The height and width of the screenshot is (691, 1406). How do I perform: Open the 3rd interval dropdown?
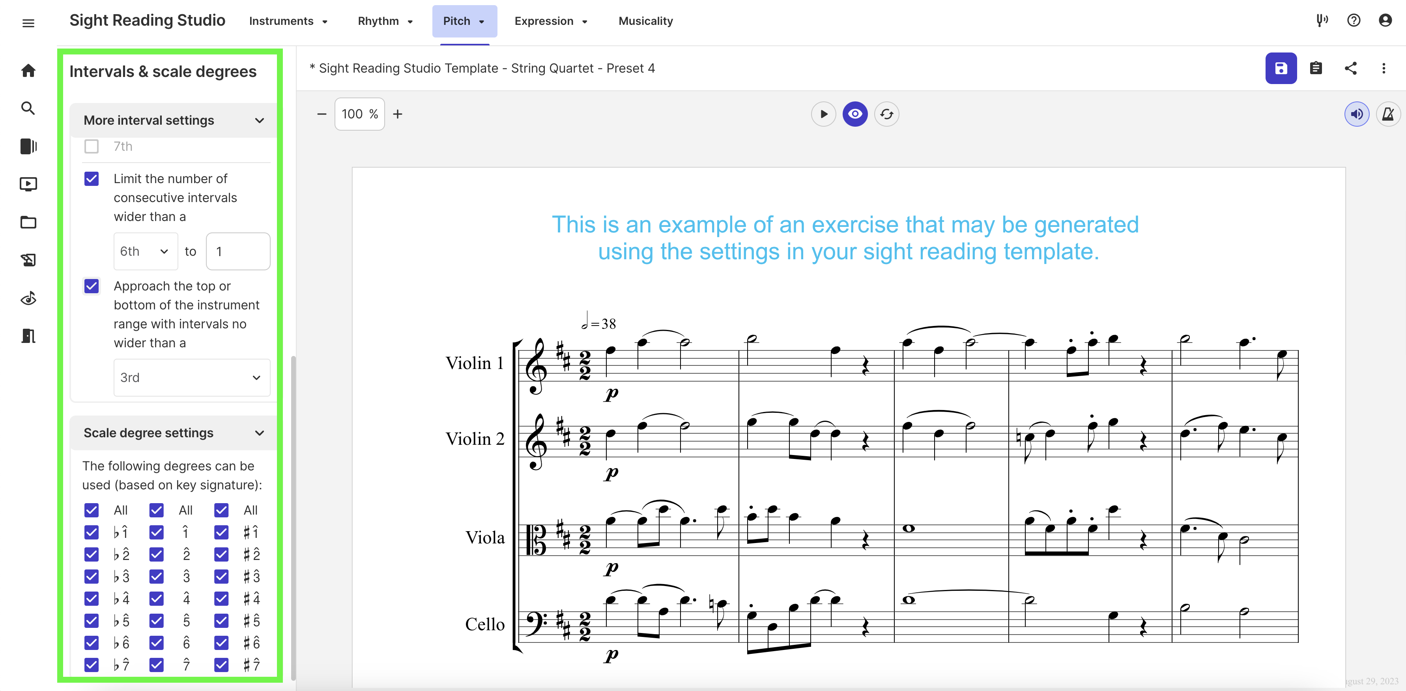click(192, 377)
